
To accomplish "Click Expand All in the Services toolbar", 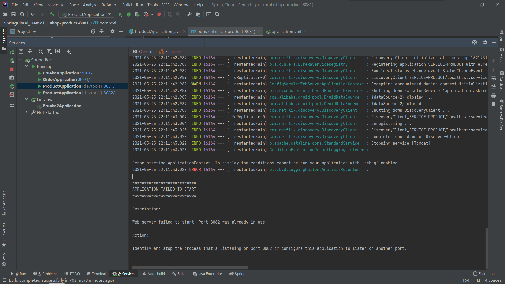I will (21, 52).
